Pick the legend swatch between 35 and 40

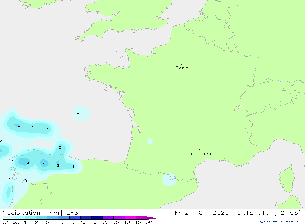[119, 218]
